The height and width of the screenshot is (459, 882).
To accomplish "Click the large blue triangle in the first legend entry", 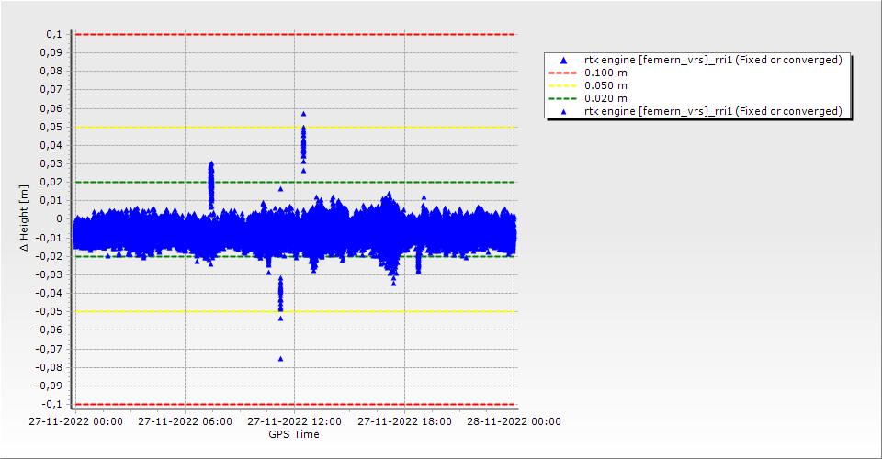I will tap(564, 61).
